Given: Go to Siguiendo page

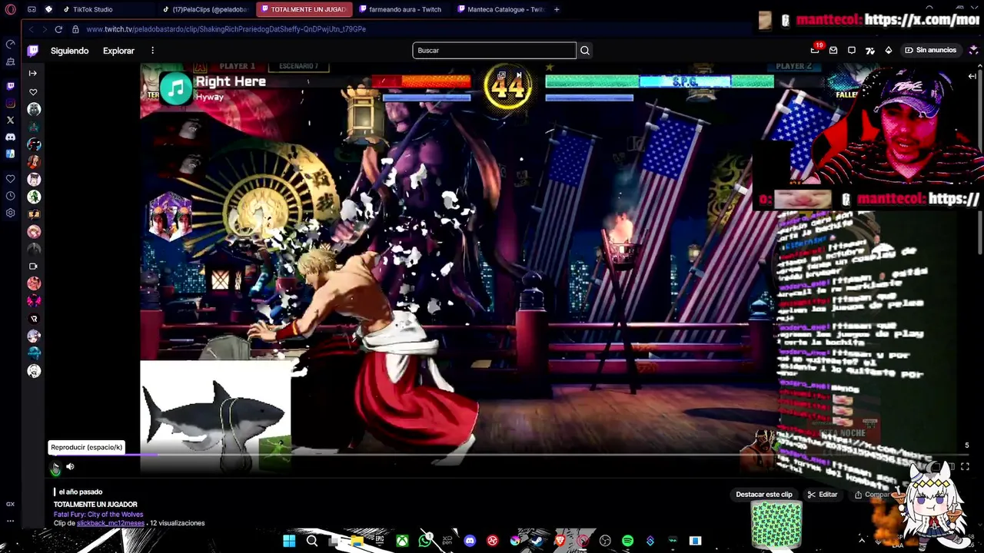Looking at the screenshot, I should (69, 51).
